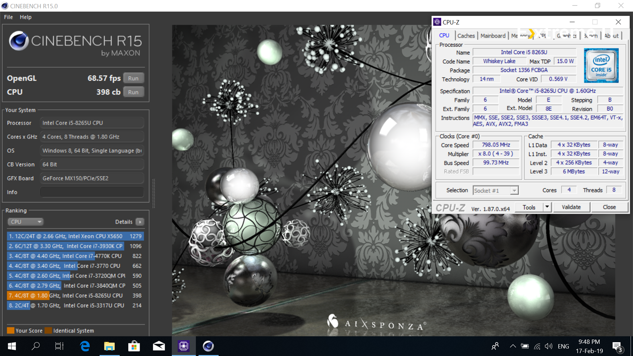Switch to the Caches tab in CPU-Z

tap(466, 36)
